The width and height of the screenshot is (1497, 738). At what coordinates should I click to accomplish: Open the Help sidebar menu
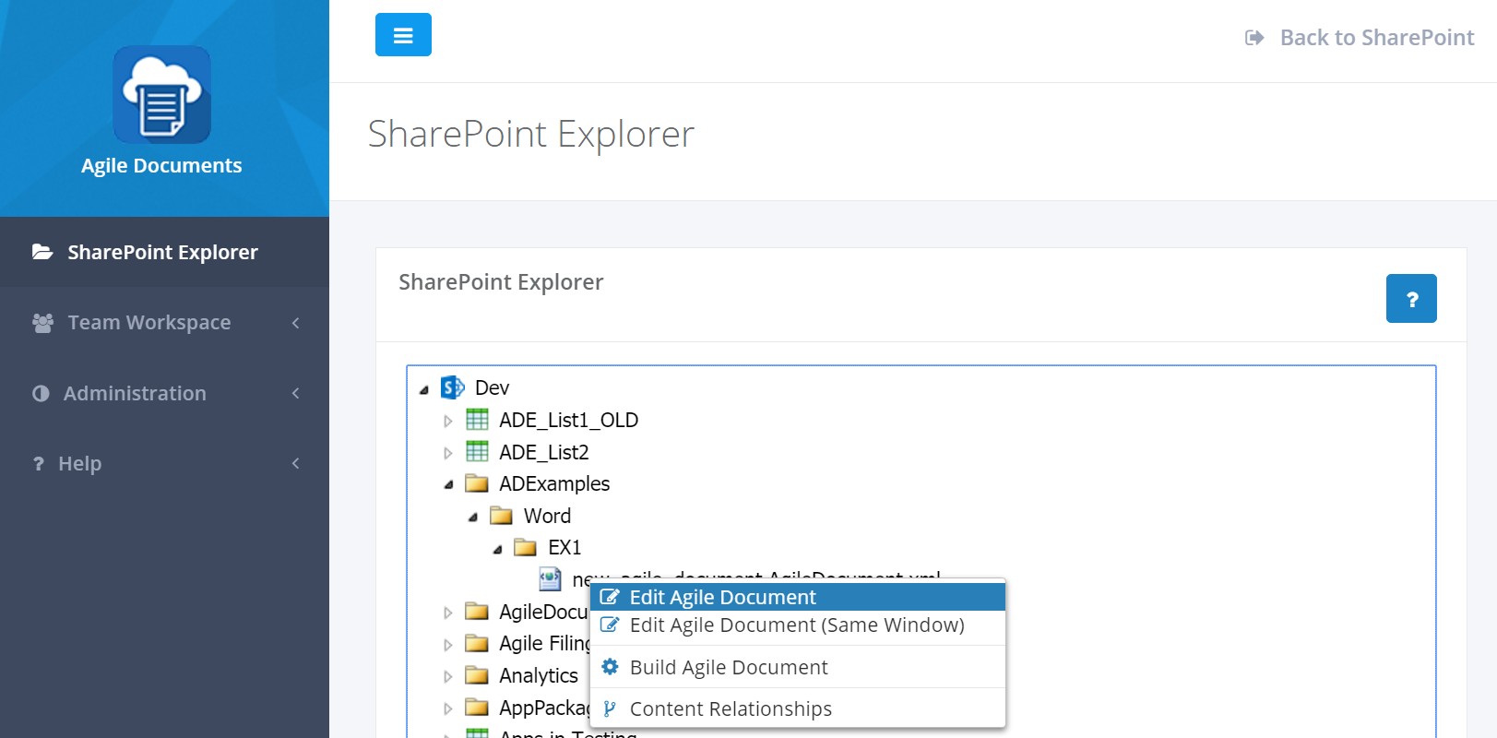point(164,463)
